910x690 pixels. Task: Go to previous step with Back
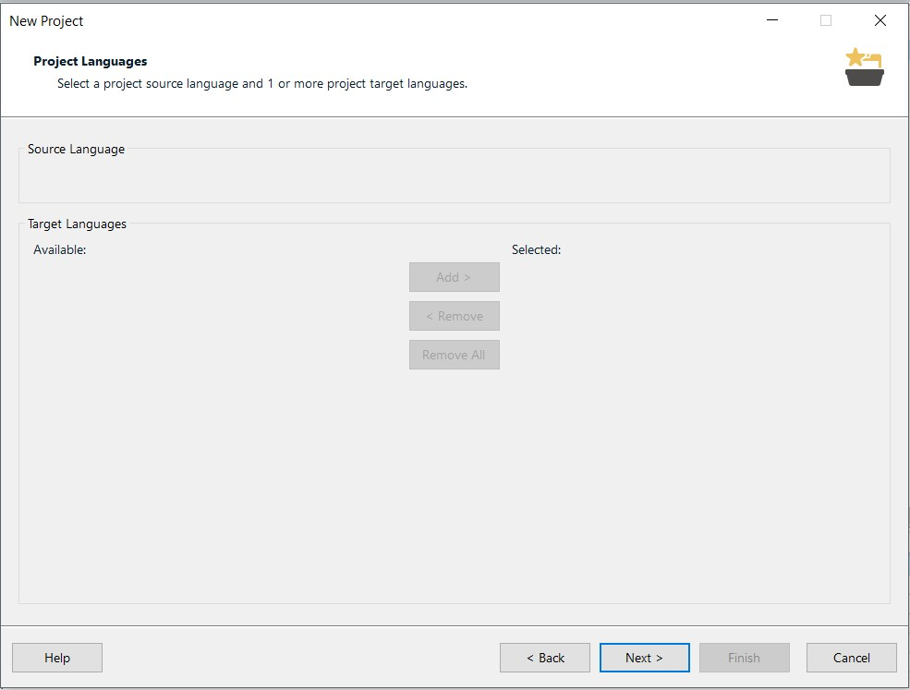pyautogui.click(x=545, y=658)
